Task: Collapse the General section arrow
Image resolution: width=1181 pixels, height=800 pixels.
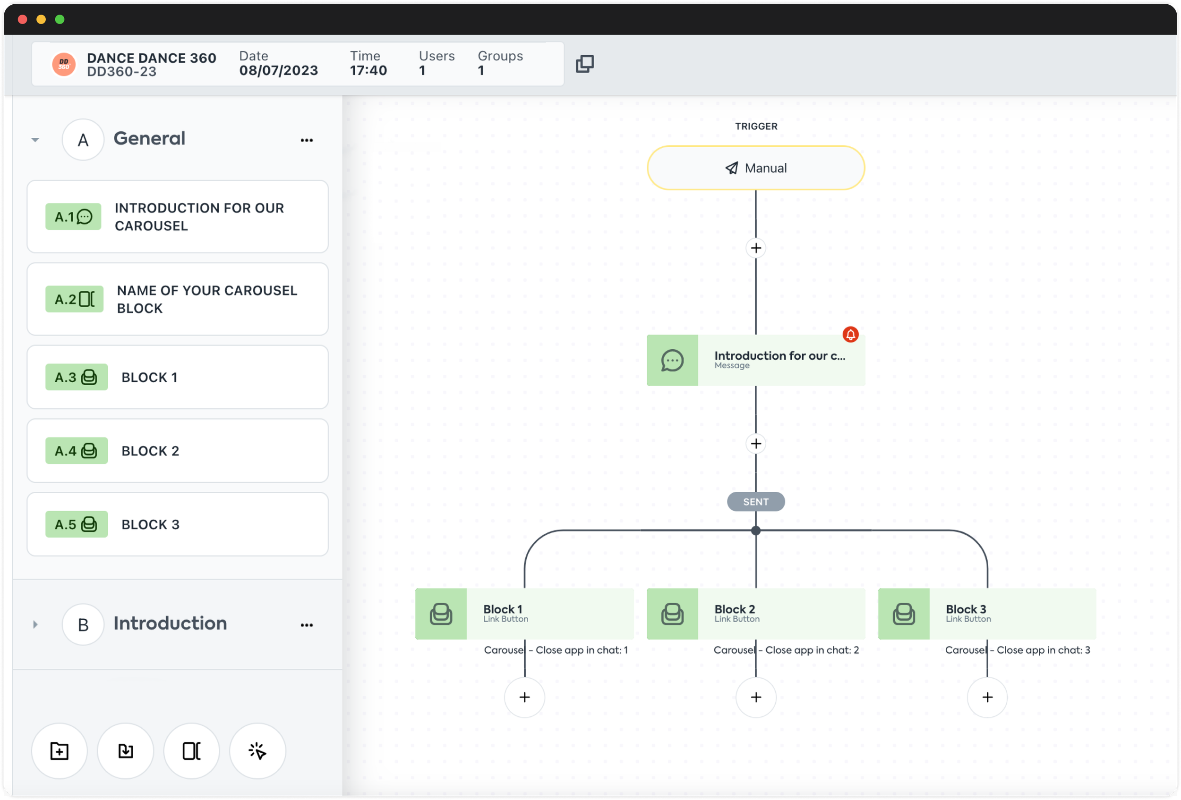Action: 35,140
